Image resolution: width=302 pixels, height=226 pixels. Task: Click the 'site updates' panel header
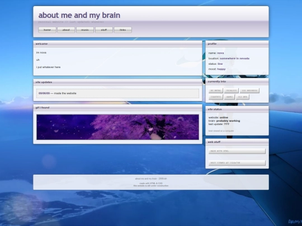(x=117, y=82)
